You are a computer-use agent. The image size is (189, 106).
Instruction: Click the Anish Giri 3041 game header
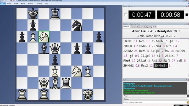156,31
